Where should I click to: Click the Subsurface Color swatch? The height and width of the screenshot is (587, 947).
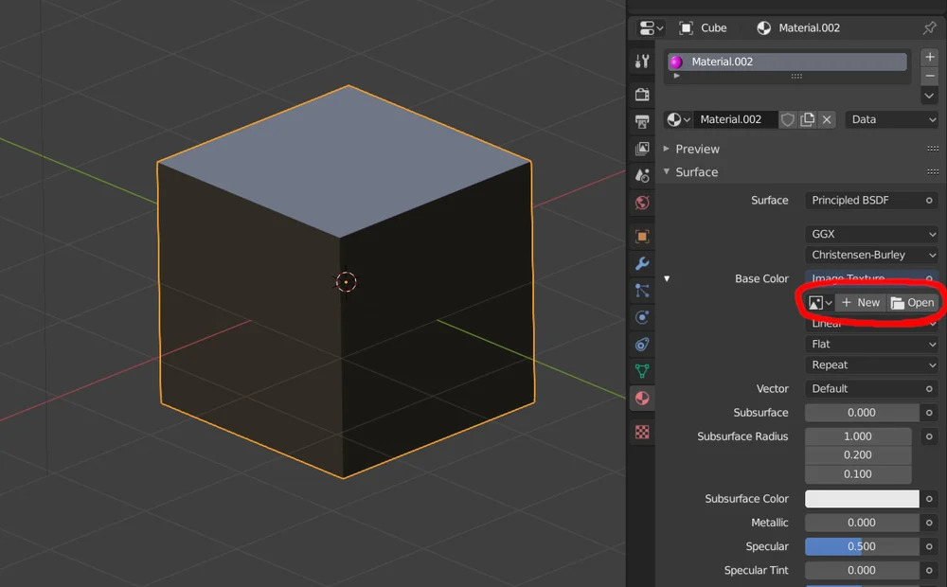[862, 499]
